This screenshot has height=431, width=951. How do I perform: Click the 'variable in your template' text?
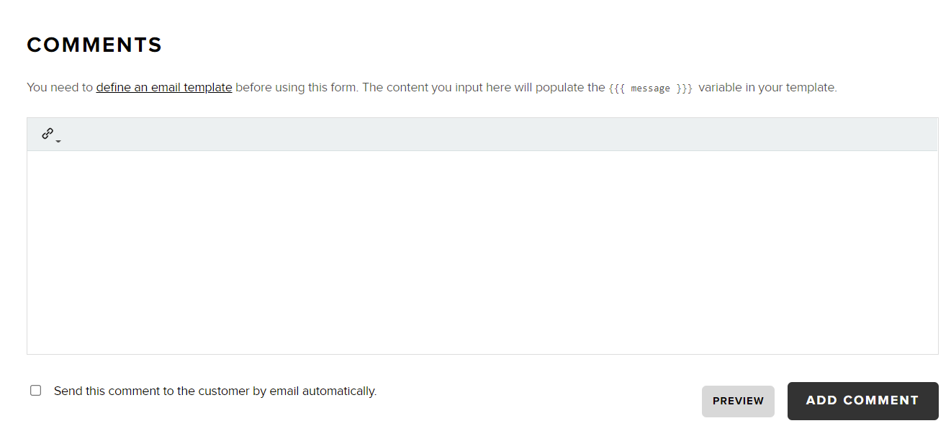pyautogui.click(x=767, y=88)
